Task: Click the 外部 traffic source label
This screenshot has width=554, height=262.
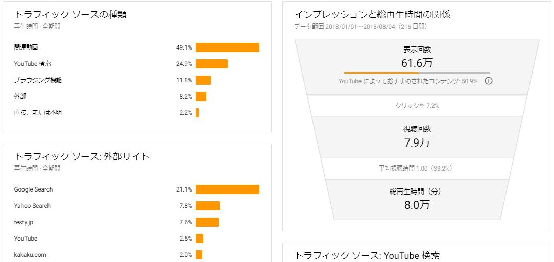Action: point(20,97)
